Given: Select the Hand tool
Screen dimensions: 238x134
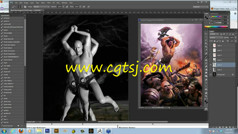Looking at the screenshot, I should coord(206,93).
